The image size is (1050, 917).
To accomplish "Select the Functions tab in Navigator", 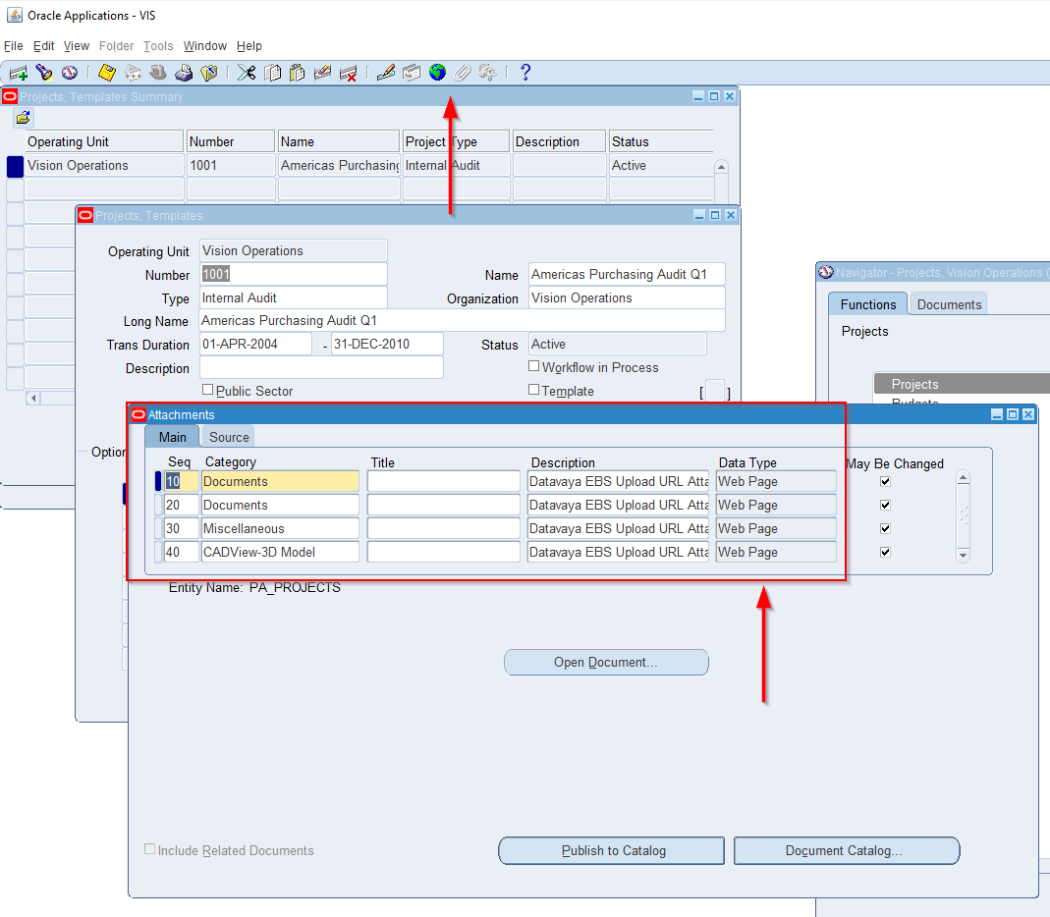I will click(868, 304).
